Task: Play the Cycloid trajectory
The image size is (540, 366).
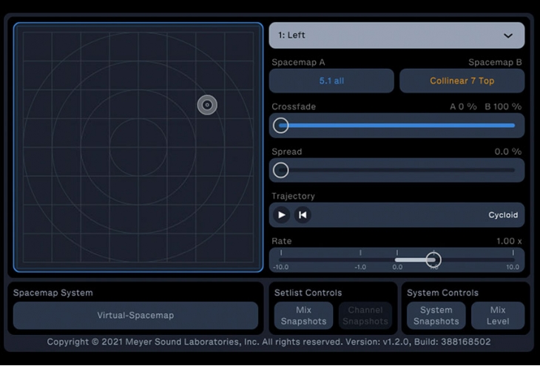Action: coord(281,215)
